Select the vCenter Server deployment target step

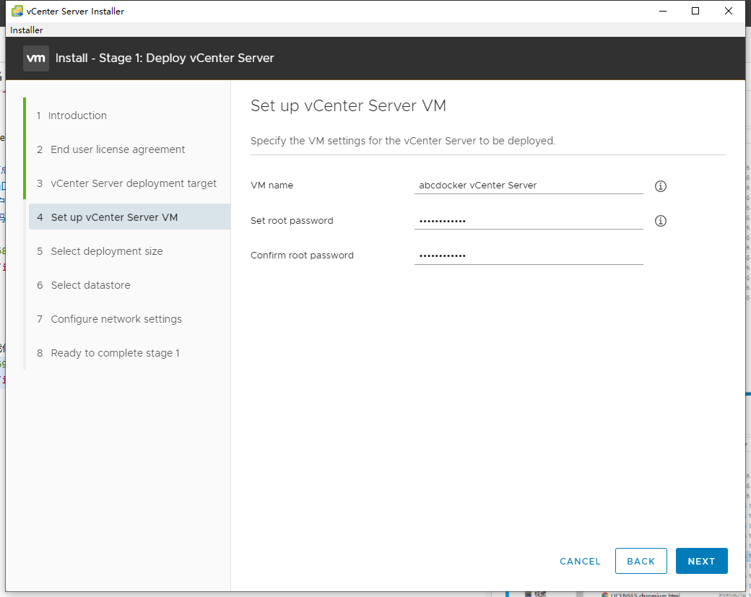(x=134, y=183)
